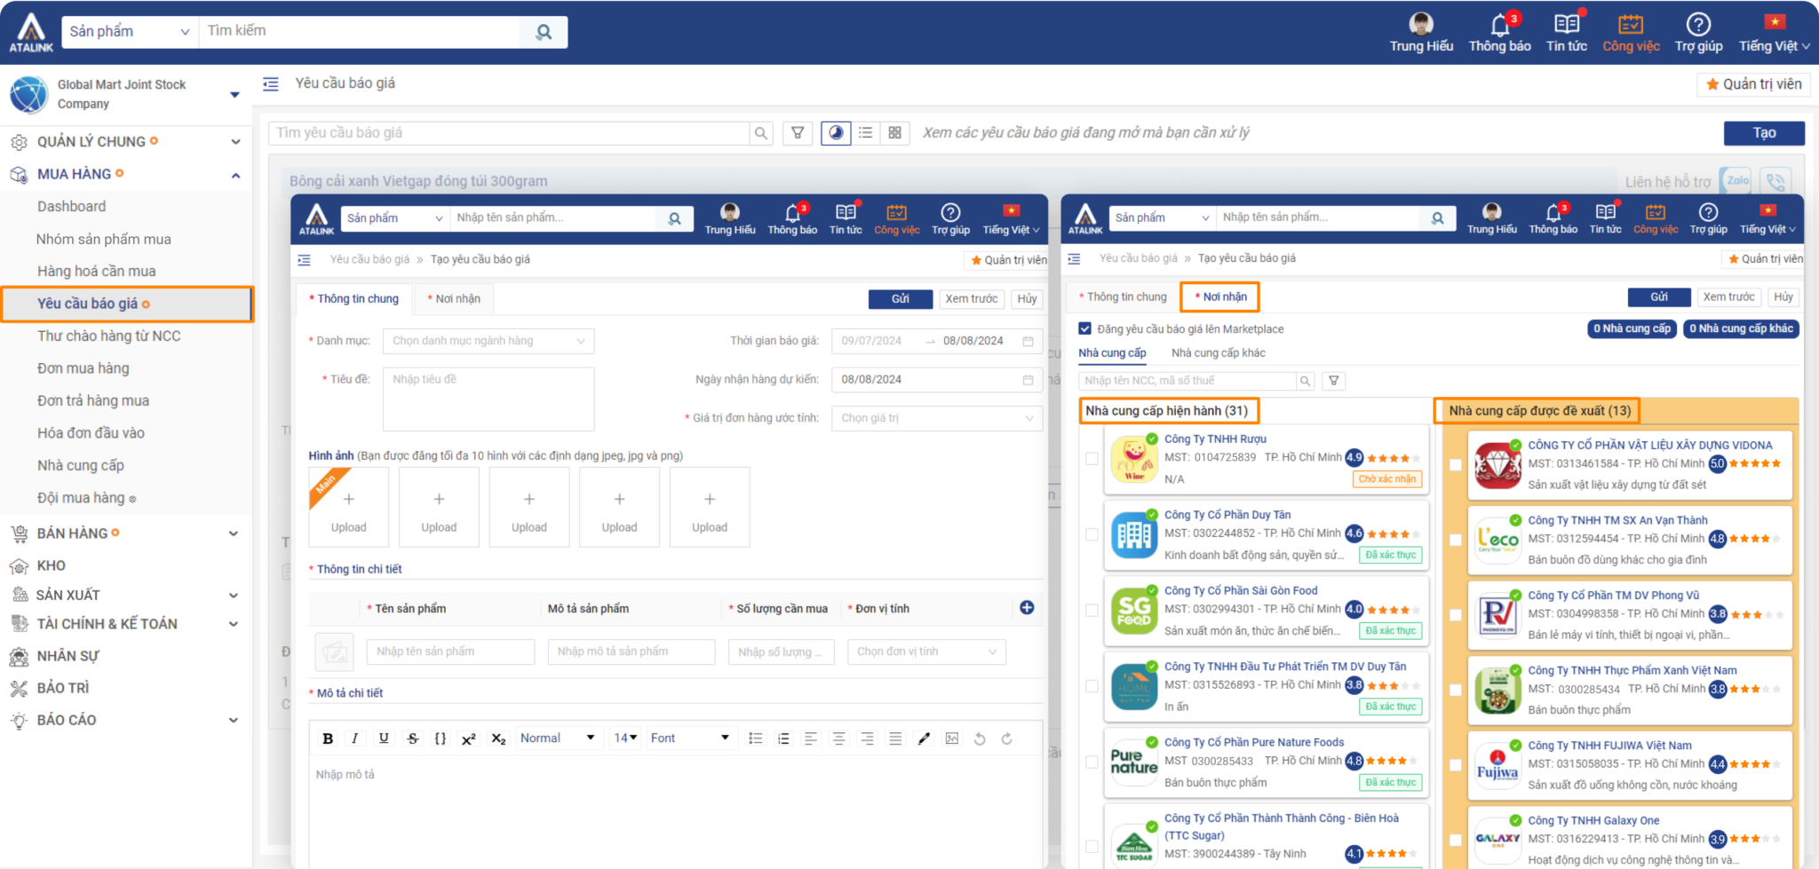
Task: Toggle the sidebar menu icon beside Yêu cầu báo giá
Action: tap(271, 83)
